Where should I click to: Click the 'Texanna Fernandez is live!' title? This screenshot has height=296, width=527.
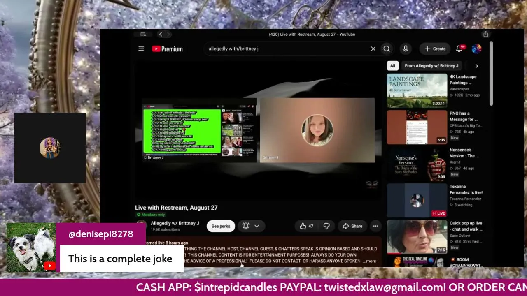[x=466, y=190]
